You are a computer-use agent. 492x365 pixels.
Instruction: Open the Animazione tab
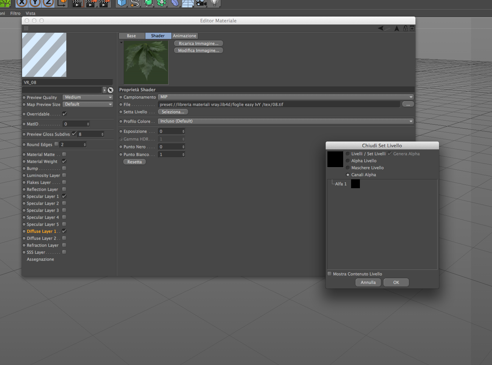pos(185,36)
